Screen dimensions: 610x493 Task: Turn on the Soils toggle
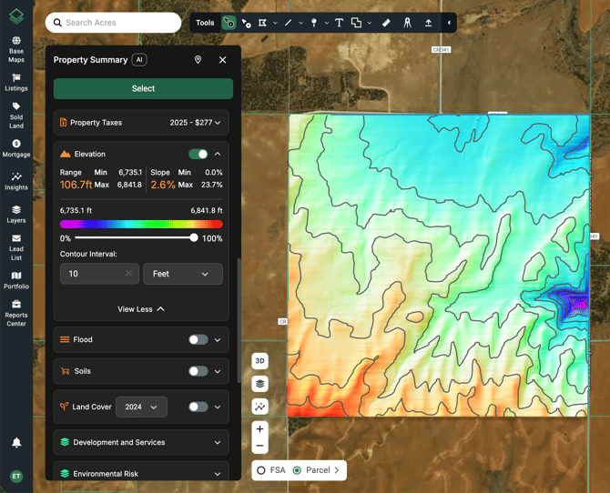tap(198, 371)
